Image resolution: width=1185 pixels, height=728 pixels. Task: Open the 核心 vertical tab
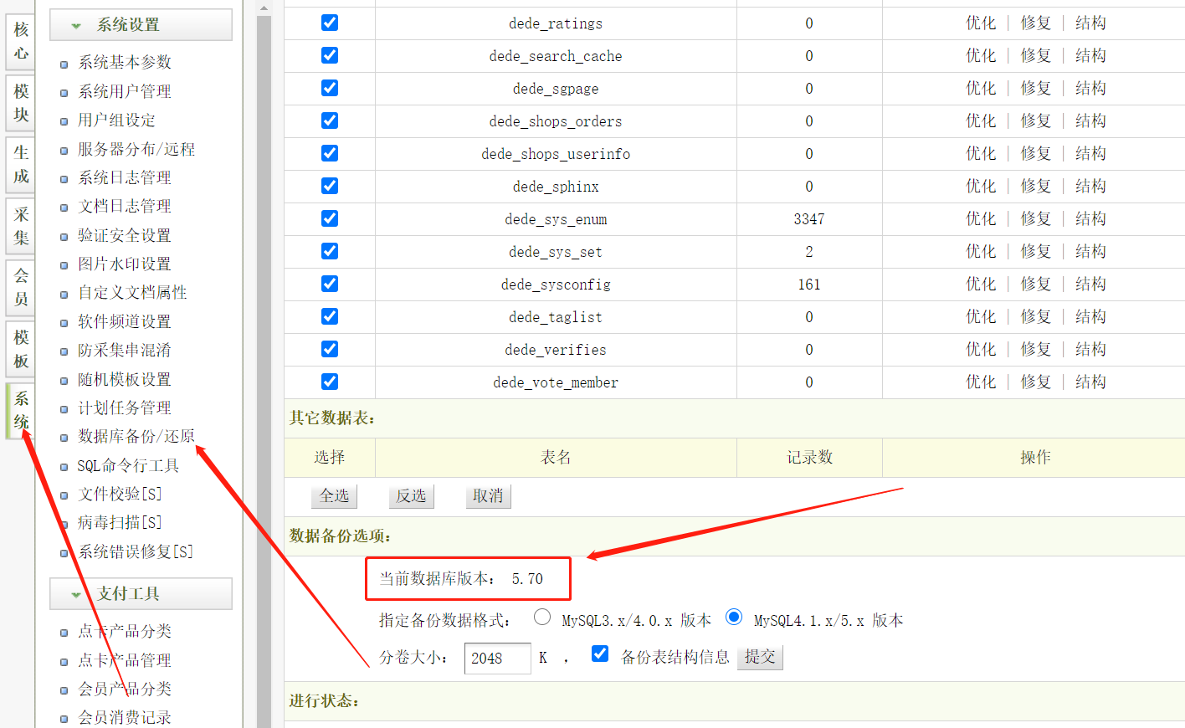tap(21, 41)
